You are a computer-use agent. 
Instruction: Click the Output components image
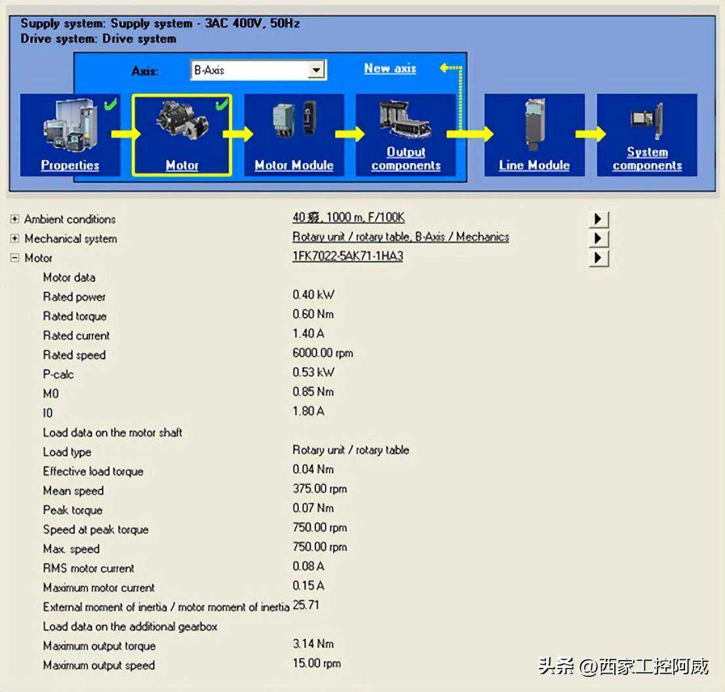(405, 121)
